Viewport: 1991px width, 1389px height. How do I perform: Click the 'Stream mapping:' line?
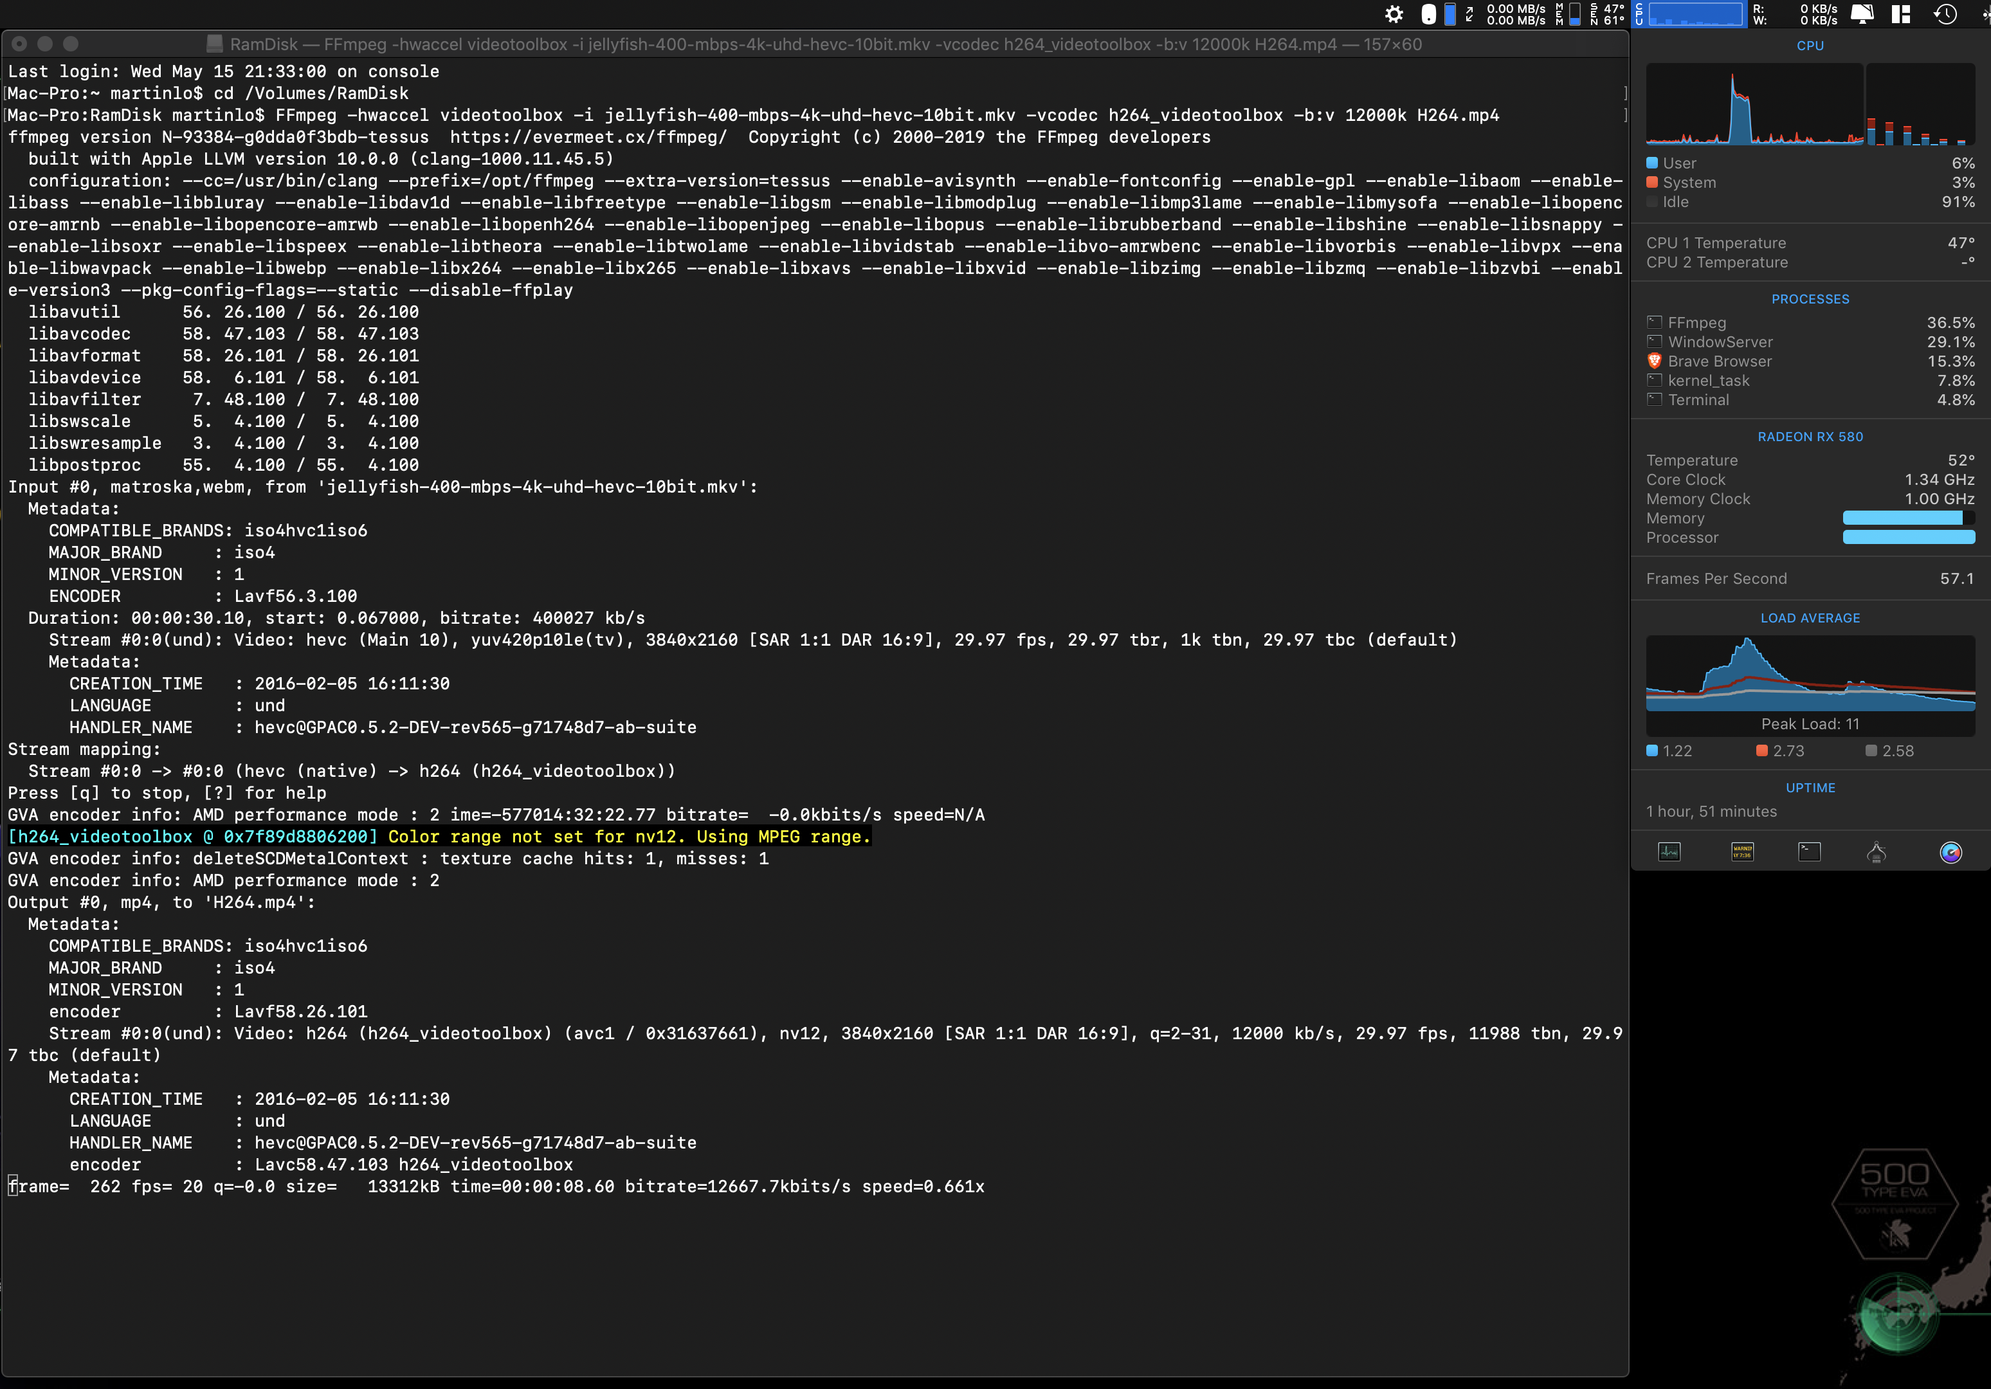(x=84, y=749)
